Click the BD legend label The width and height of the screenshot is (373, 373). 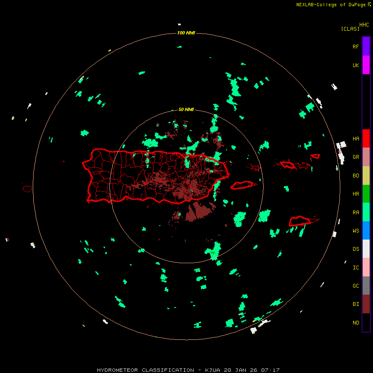tap(356, 176)
